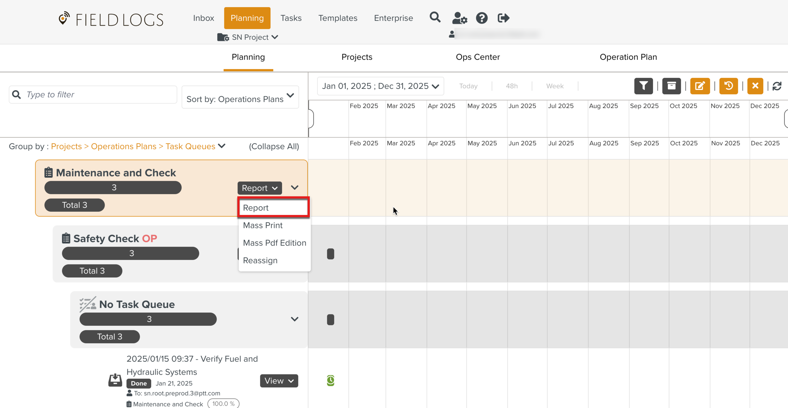The width and height of the screenshot is (788, 408).
Task: Collapse the No Task Queue group chevron
Action: tap(294, 319)
